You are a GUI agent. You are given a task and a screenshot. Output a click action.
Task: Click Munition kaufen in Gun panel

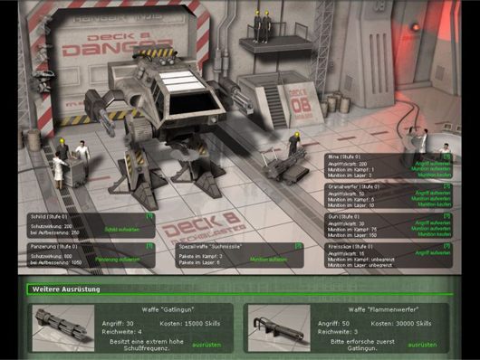pyautogui.click(x=435, y=234)
